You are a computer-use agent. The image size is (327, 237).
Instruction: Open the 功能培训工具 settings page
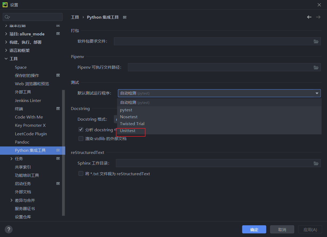pos(27,175)
